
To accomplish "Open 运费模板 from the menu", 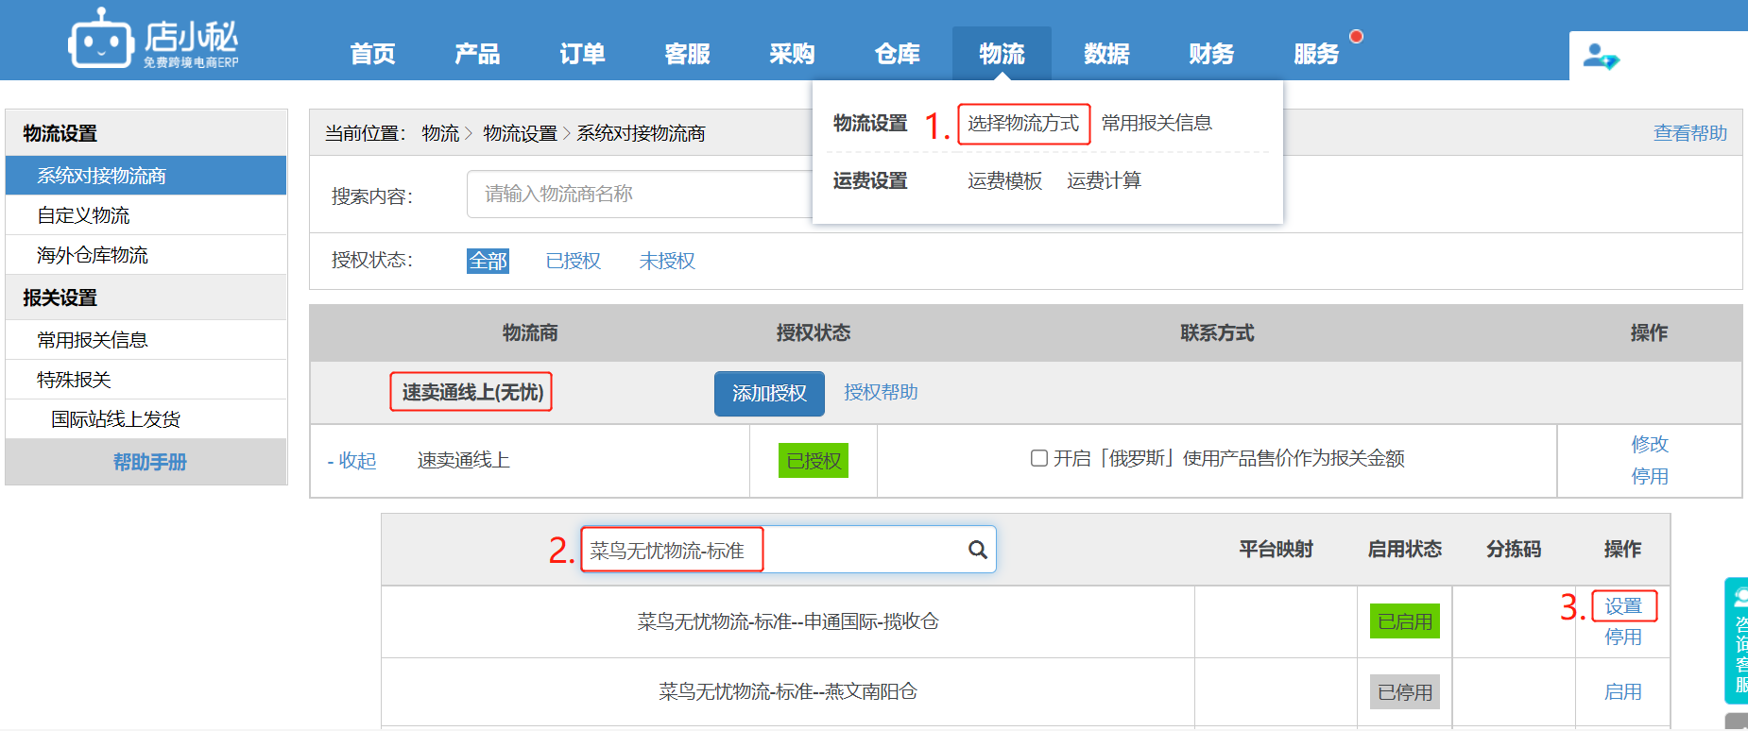I will coord(1004,180).
